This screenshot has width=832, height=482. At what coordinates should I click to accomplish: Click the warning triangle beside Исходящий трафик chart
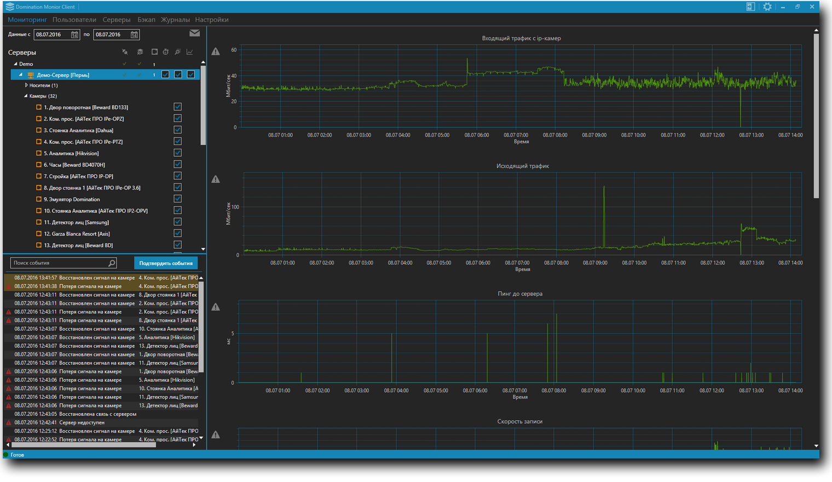coord(216,179)
